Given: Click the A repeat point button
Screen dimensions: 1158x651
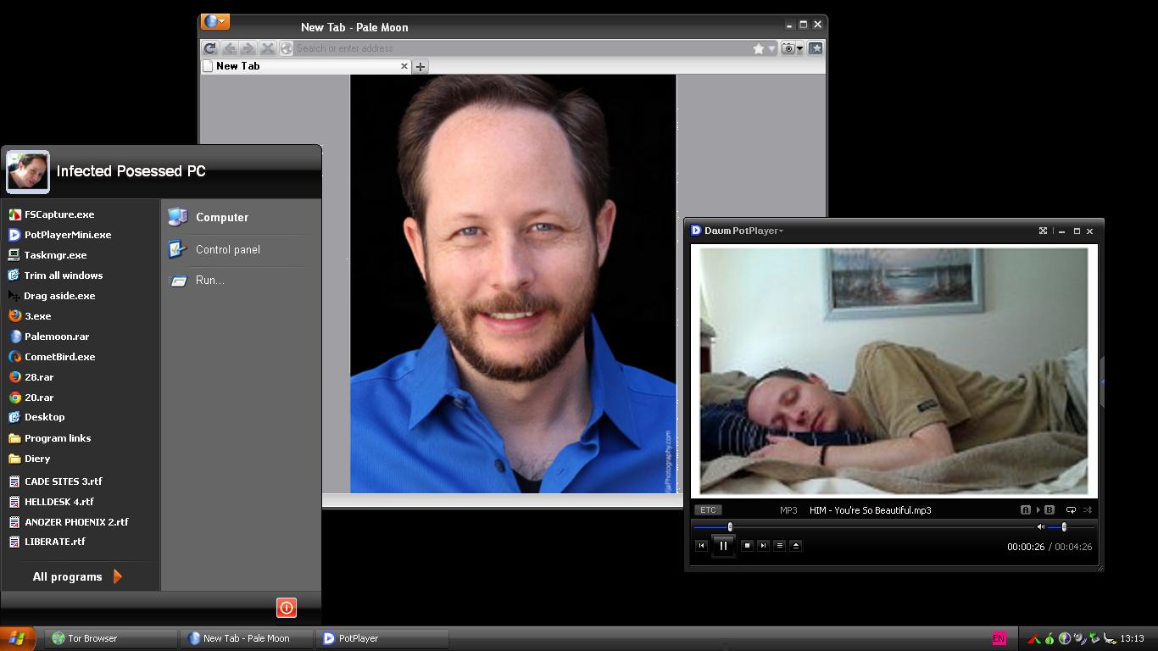Looking at the screenshot, I should point(1026,510).
